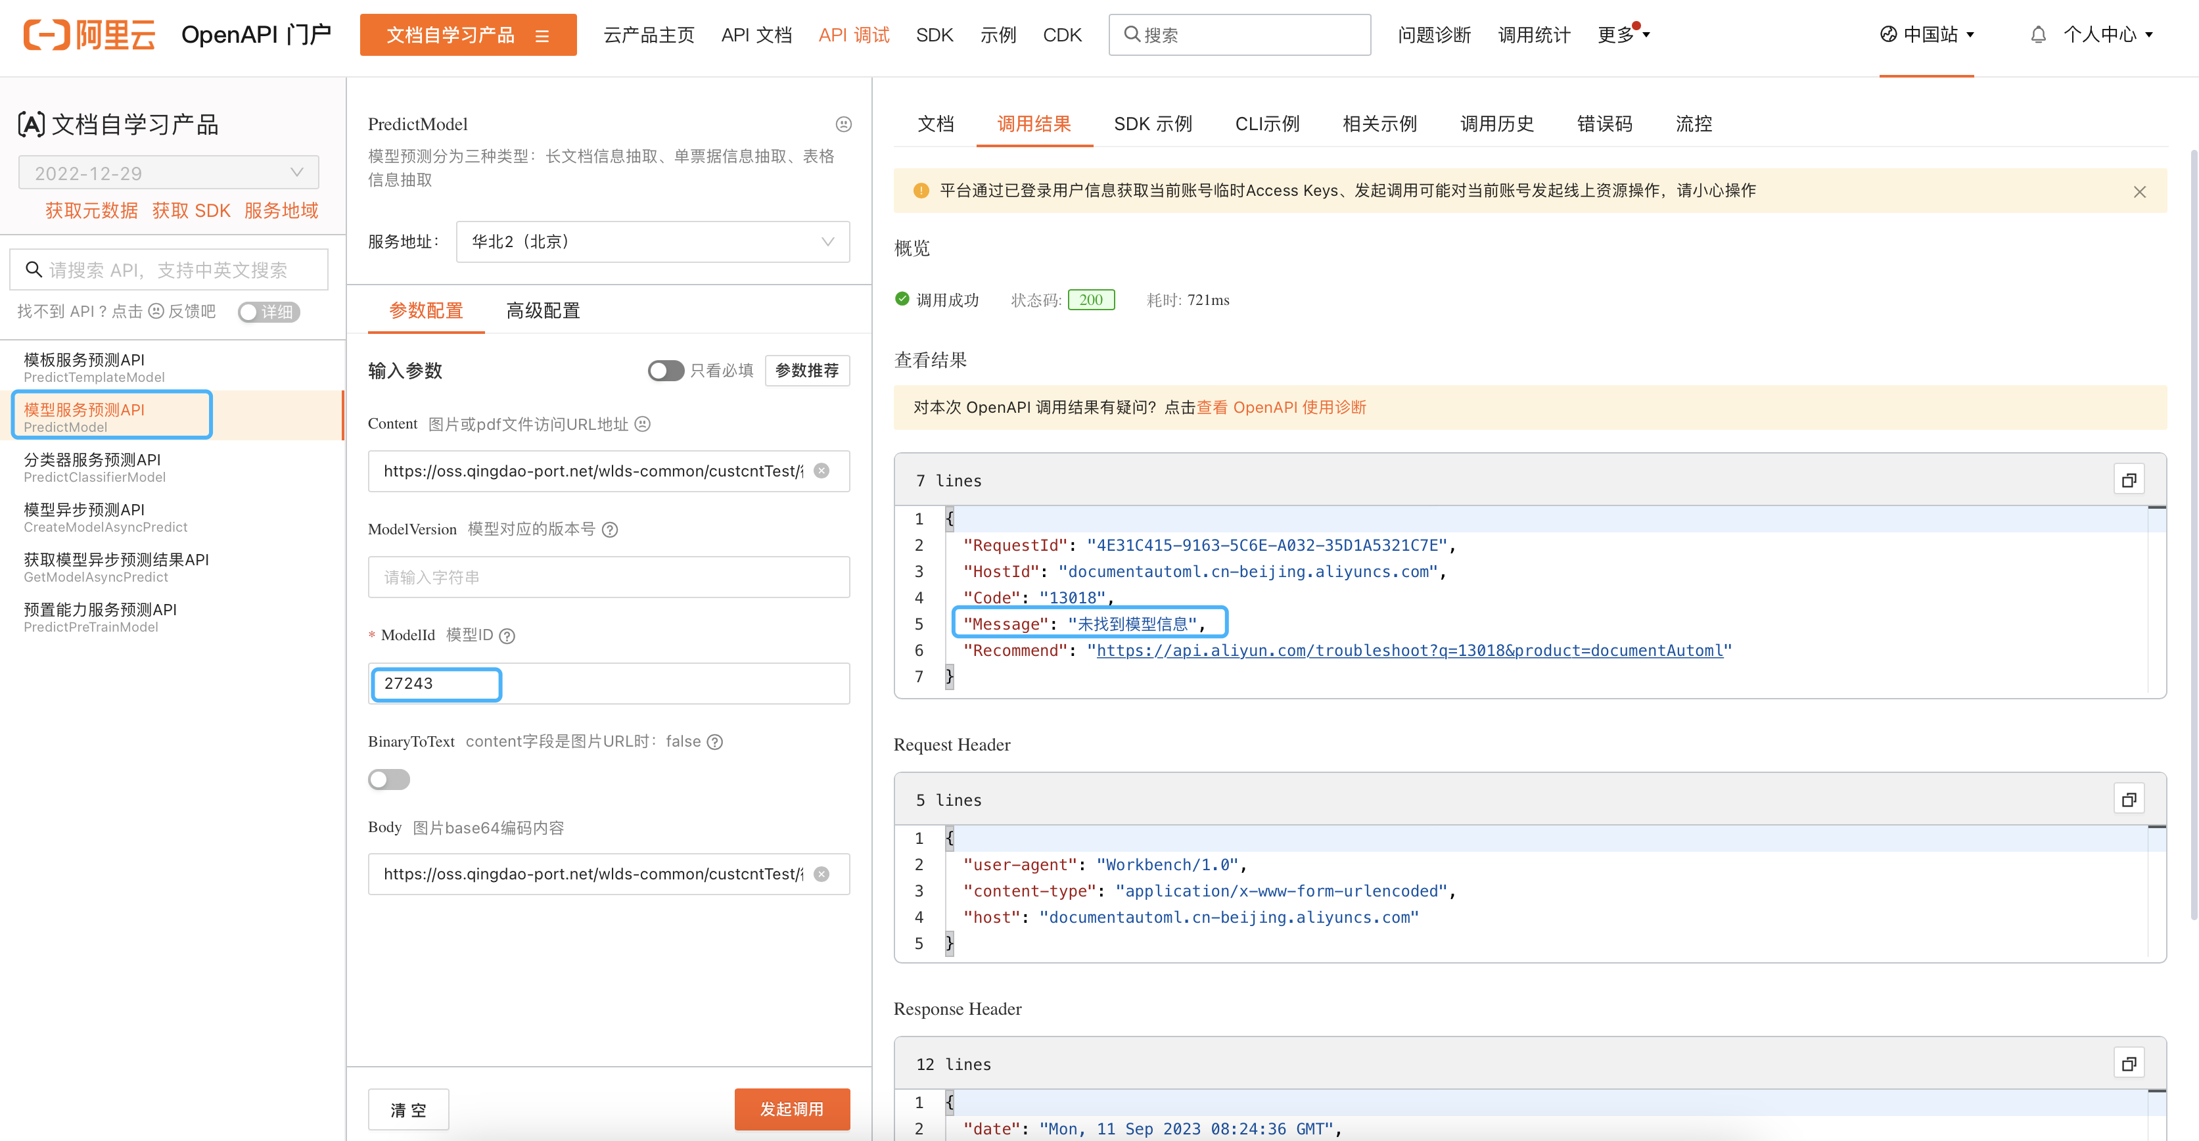This screenshot has width=2199, height=1141.
Task: Open the 服务地址 华北2（北京）dropdown
Action: [x=653, y=241]
